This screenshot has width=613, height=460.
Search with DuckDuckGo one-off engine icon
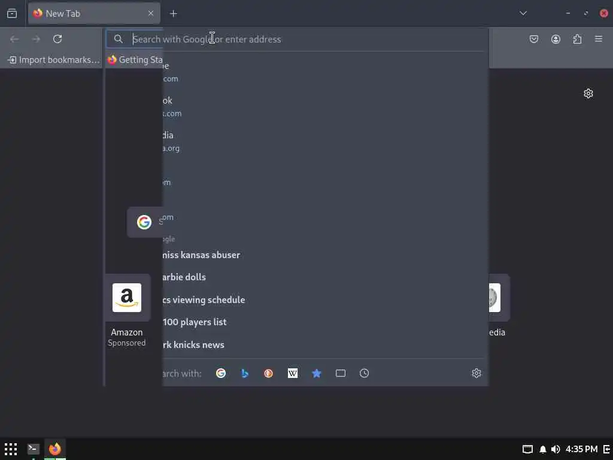click(269, 373)
